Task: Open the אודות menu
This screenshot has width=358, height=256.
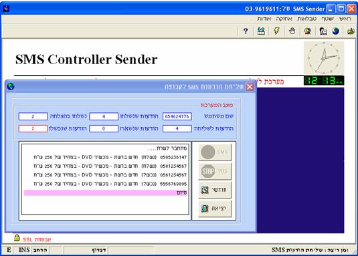Action: tap(264, 19)
